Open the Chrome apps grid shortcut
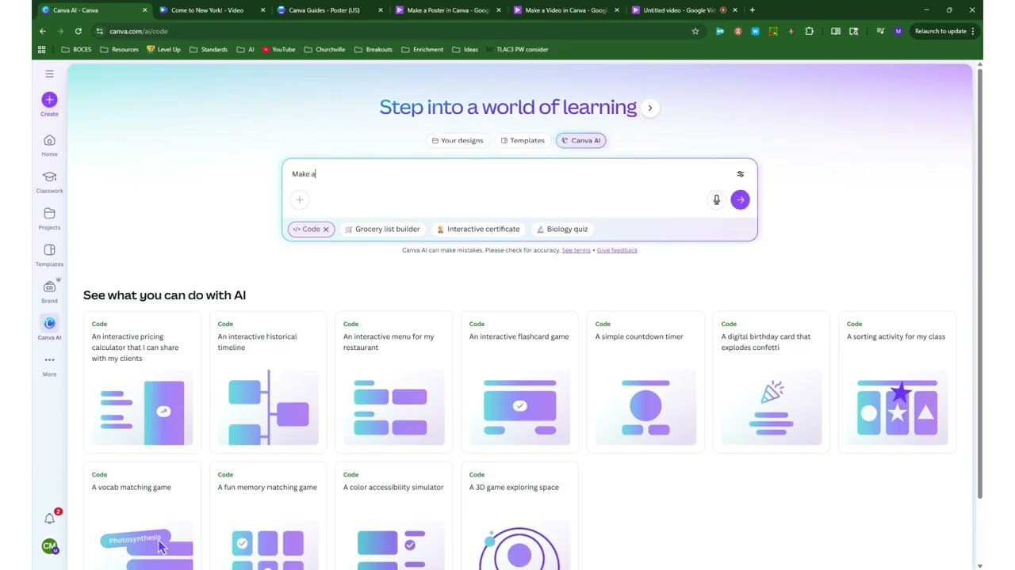This screenshot has width=1015, height=570. point(41,49)
